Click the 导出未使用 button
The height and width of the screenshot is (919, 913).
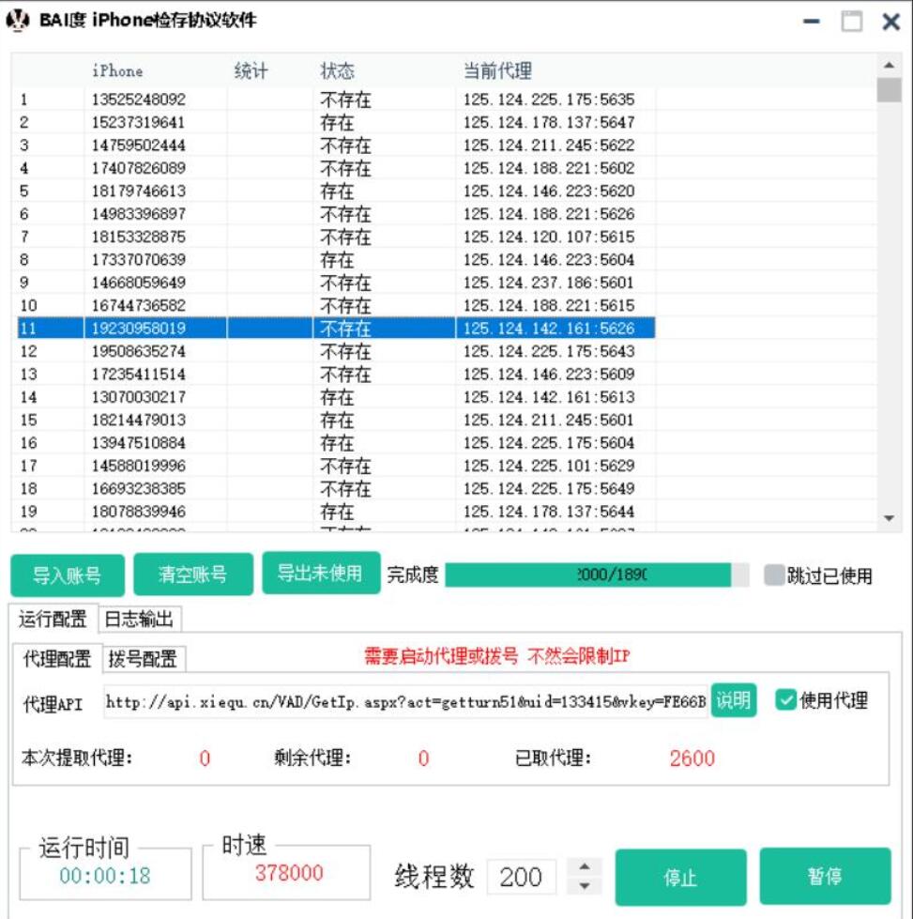coord(321,573)
